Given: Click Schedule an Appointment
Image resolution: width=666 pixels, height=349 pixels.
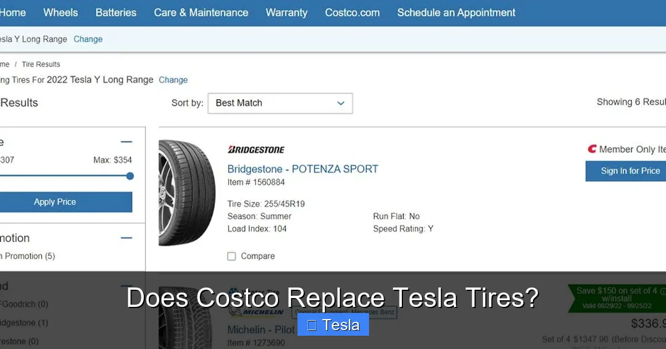Looking at the screenshot, I should pos(456,12).
